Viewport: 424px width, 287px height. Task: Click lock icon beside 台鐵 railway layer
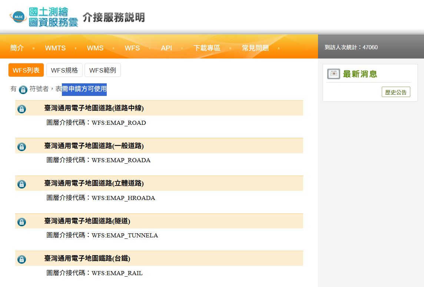click(x=22, y=259)
